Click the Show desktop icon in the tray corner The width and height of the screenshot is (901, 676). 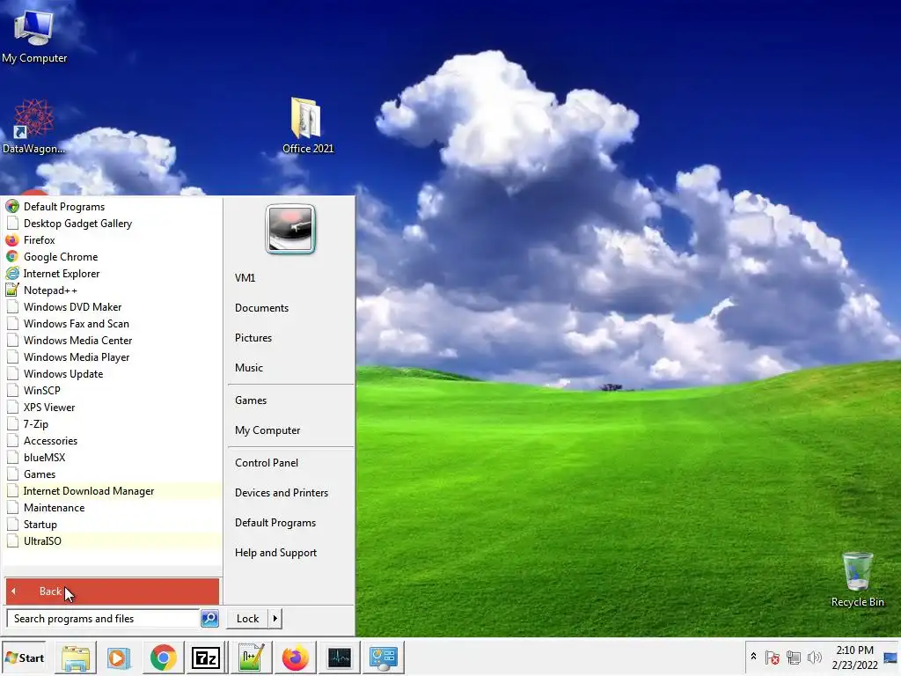[890, 658]
